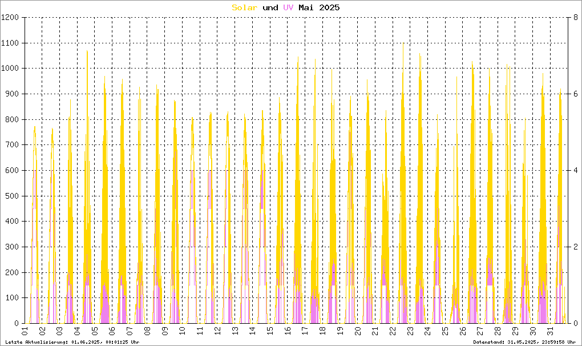Click day label 12 on the x-axis
The height and width of the screenshot is (346, 582).
pos(217,331)
